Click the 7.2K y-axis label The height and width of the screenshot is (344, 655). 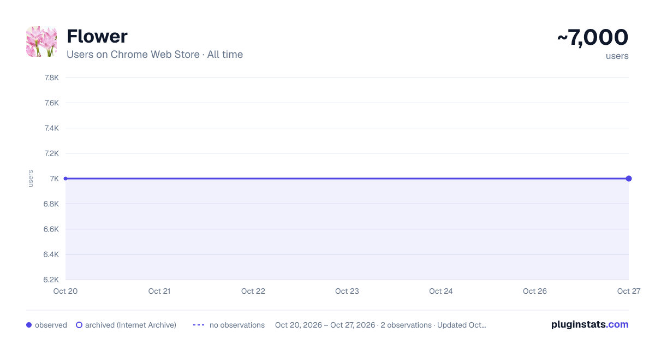click(x=51, y=153)
